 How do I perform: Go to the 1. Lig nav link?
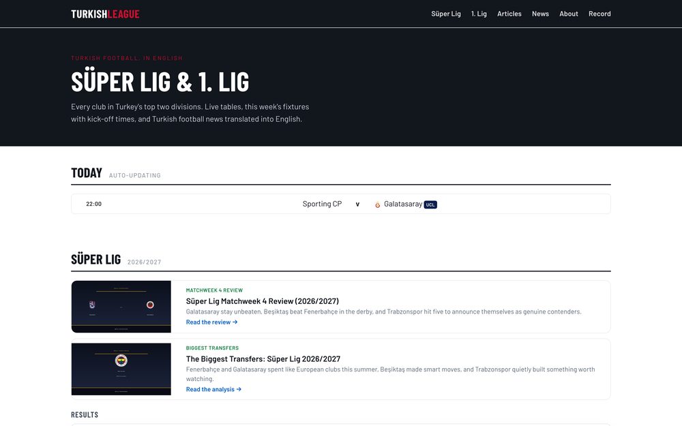(x=479, y=14)
